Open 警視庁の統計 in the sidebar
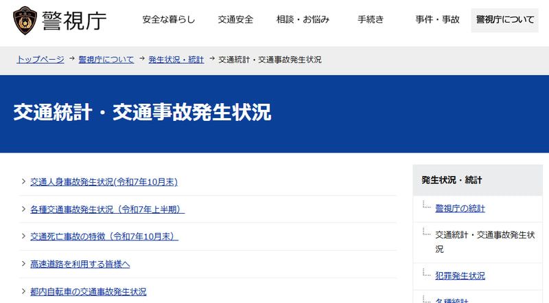 460,208
